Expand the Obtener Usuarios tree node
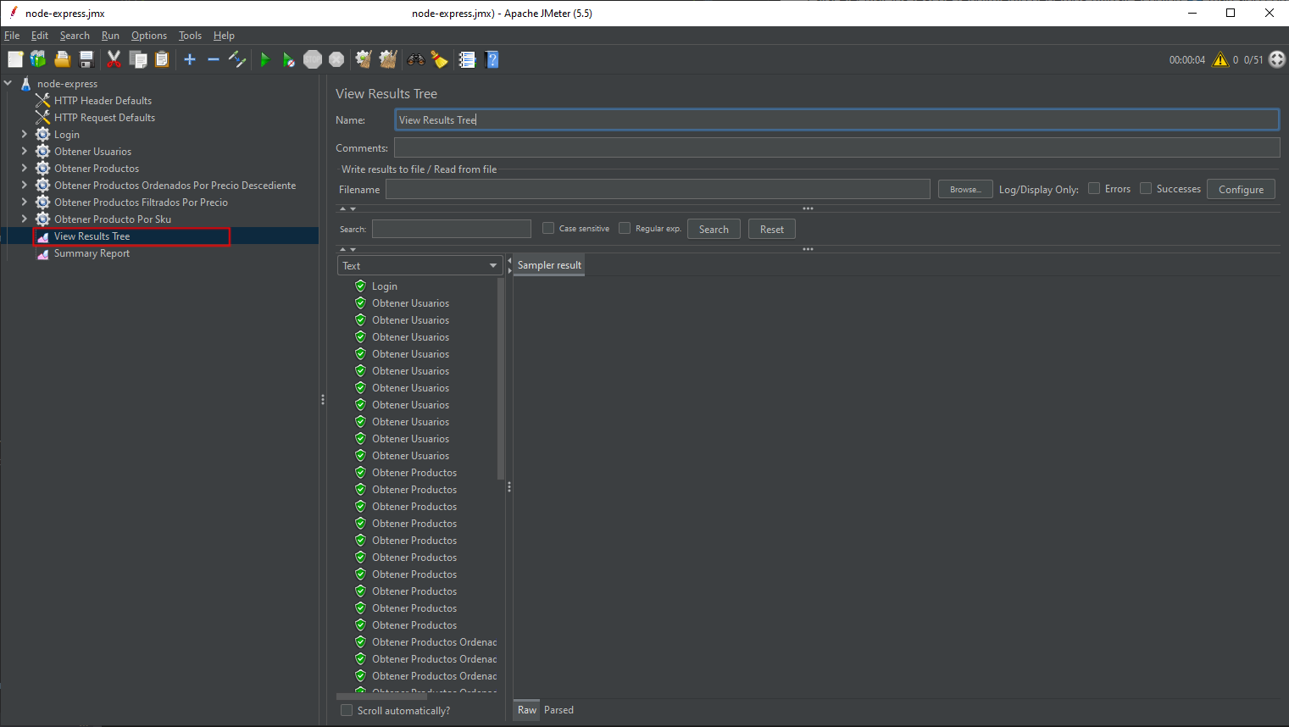1289x727 pixels. click(24, 151)
